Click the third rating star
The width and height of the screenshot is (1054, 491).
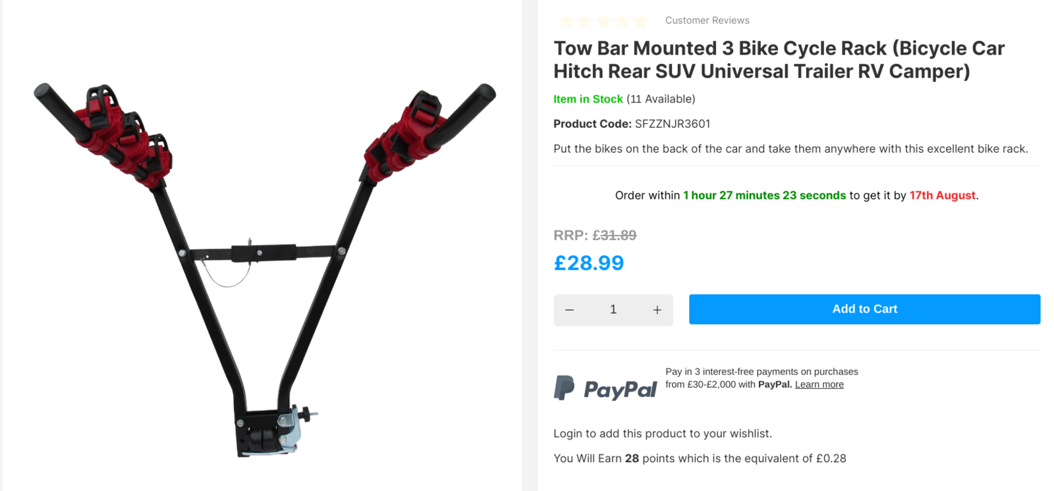603,21
